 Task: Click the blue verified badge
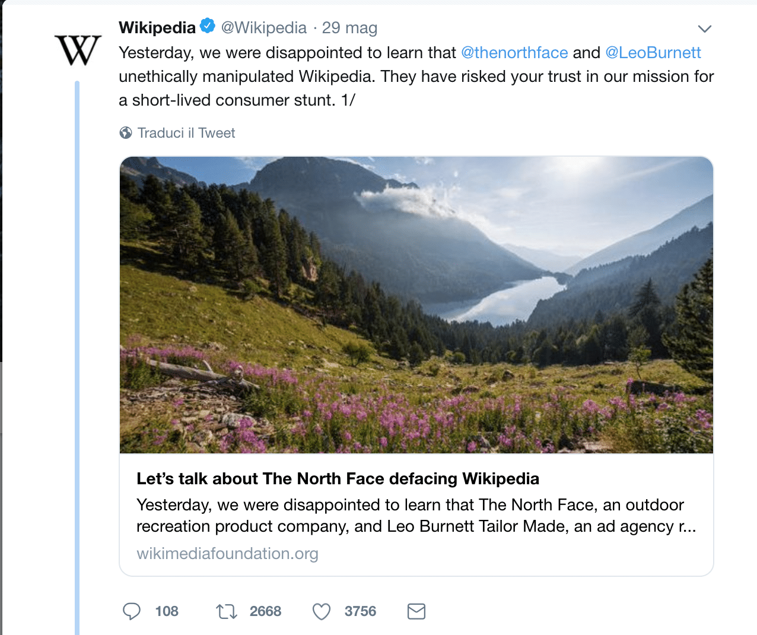pyautogui.click(x=207, y=26)
